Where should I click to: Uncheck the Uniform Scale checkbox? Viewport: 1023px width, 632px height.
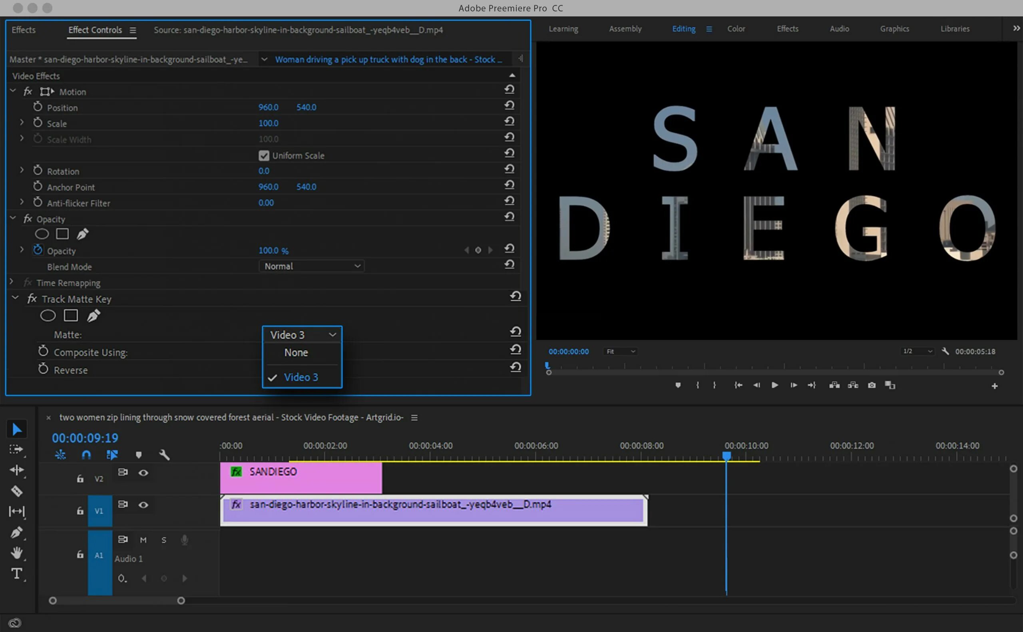pyautogui.click(x=264, y=155)
